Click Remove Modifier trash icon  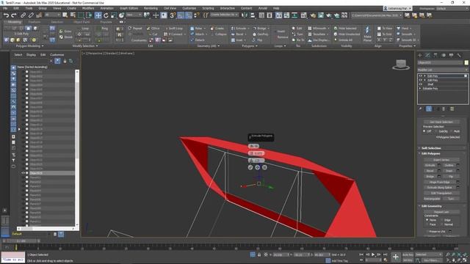pyautogui.click(x=444, y=109)
